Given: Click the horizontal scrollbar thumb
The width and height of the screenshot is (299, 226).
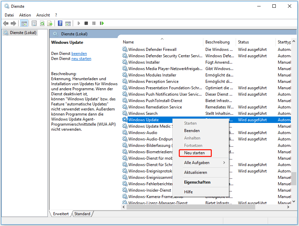Looking at the screenshot, I should pyautogui.click(x=191, y=207).
